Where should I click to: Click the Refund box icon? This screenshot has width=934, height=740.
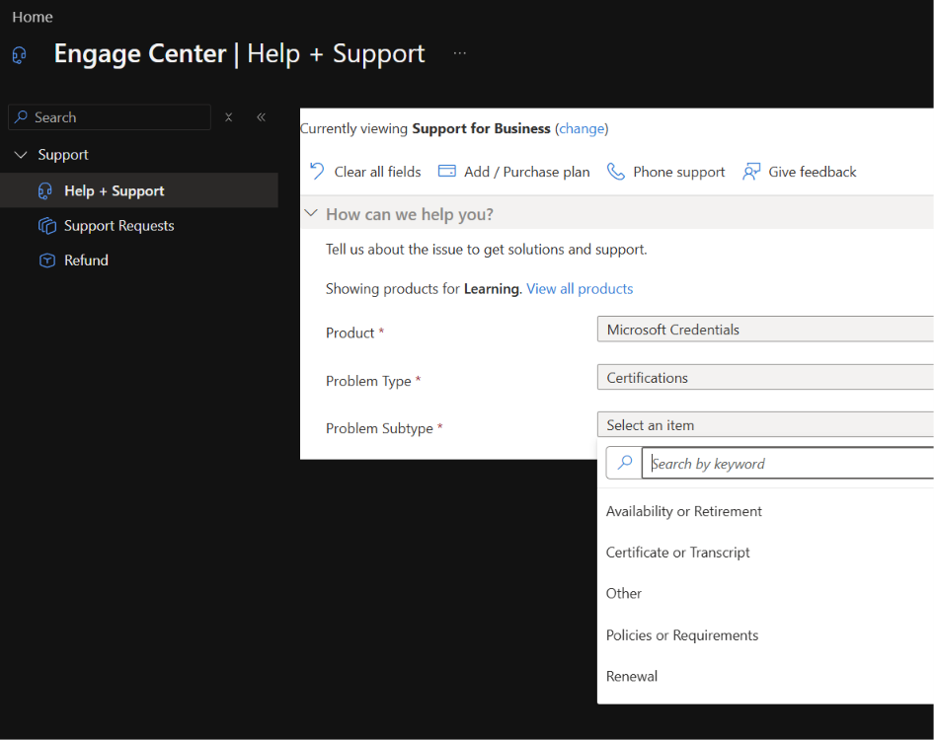point(46,260)
